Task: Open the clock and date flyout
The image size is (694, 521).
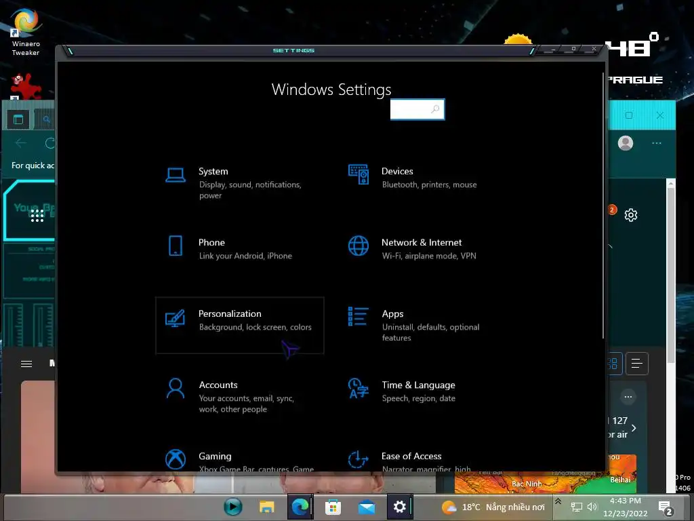Action: point(626,507)
